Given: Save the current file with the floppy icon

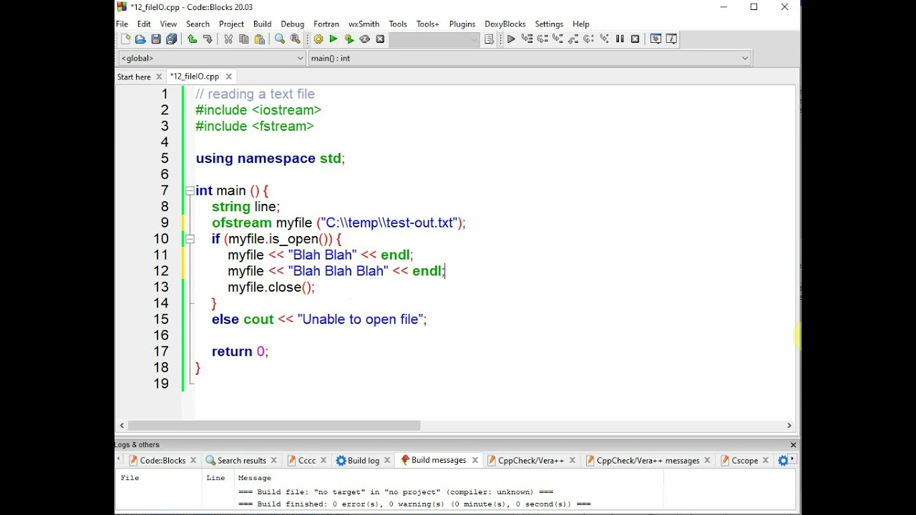Looking at the screenshot, I should pyautogui.click(x=156, y=39).
